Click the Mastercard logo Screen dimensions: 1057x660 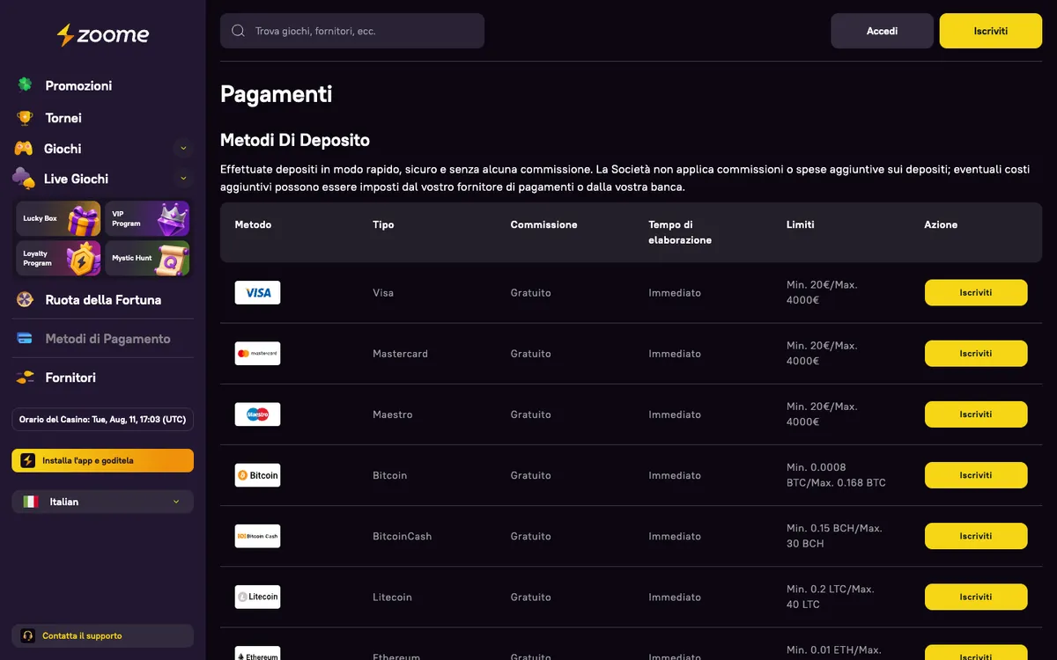click(x=257, y=353)
